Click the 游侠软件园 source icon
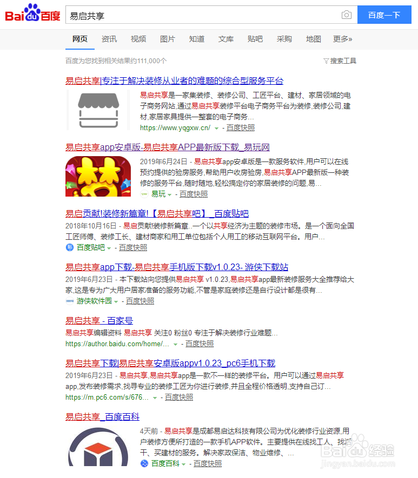This screenshot has height=478, width=418. coord(70,301)
